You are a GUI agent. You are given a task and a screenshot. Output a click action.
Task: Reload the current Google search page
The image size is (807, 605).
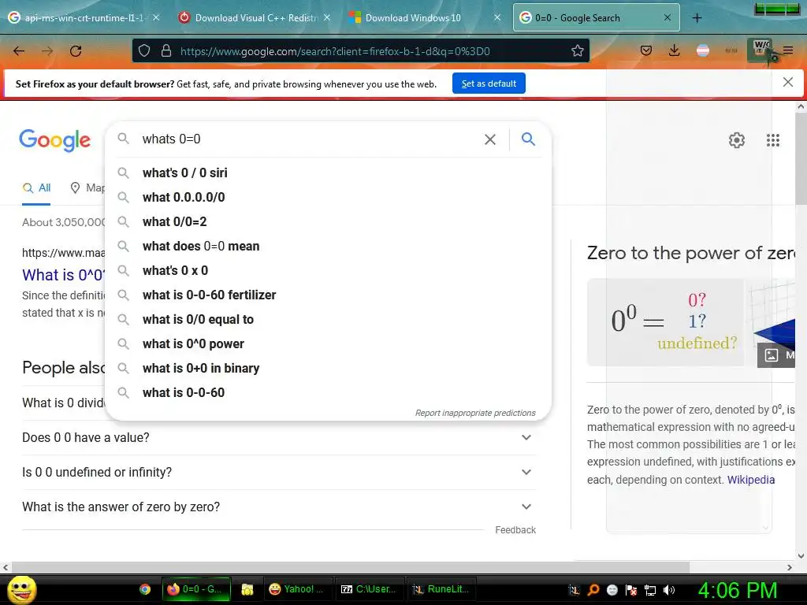coord(76,51)
